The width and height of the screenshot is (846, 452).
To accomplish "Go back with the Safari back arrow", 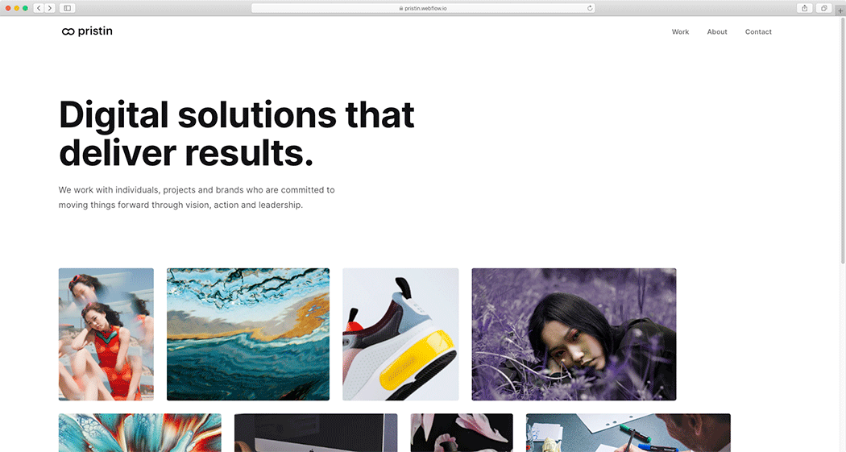I will pyautogui.click(x=39, y=8).
